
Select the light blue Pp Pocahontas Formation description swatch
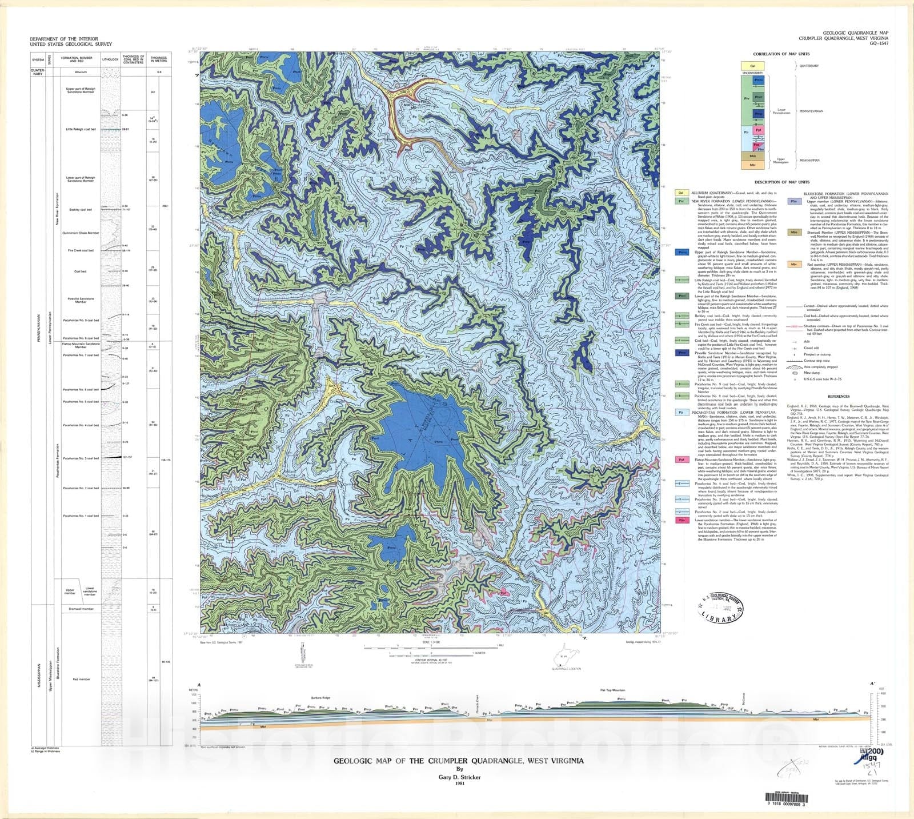[x=681, y=412]
